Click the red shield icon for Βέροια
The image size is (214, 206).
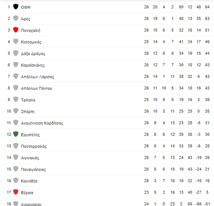pos(16,192)
